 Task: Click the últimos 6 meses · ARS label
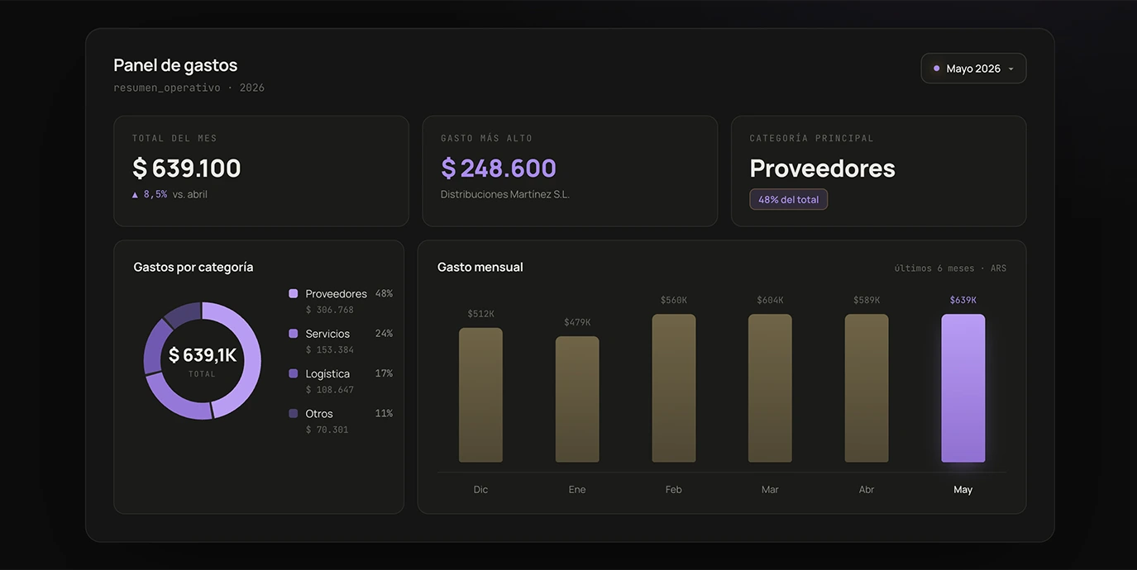950,268
